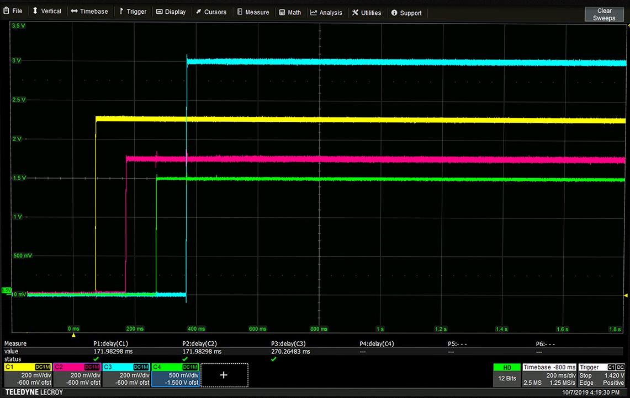Click the plus box to add a trace
Image resolution: width=630 pixels, height=398 pixels.
pos(224,375)
